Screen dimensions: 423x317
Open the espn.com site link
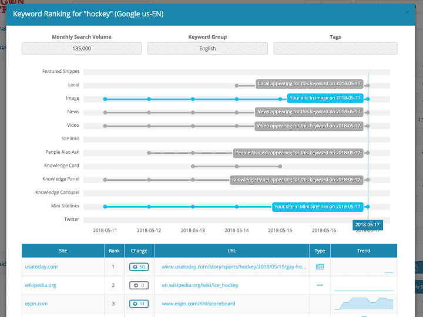click(36, 304)
